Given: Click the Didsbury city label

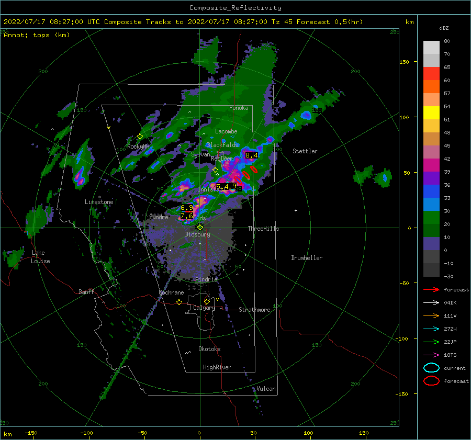Looking at the screenshot, I should tap(197, 234).
